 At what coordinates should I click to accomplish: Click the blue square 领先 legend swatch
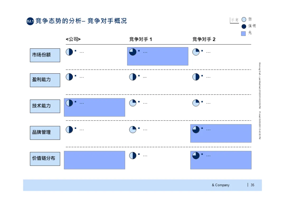click(x=243, y=34)
